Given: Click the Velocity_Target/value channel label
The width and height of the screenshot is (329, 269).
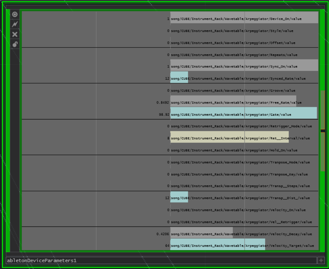Looking at the screenshot, I should pyautogui.click(x=242, y=246).
